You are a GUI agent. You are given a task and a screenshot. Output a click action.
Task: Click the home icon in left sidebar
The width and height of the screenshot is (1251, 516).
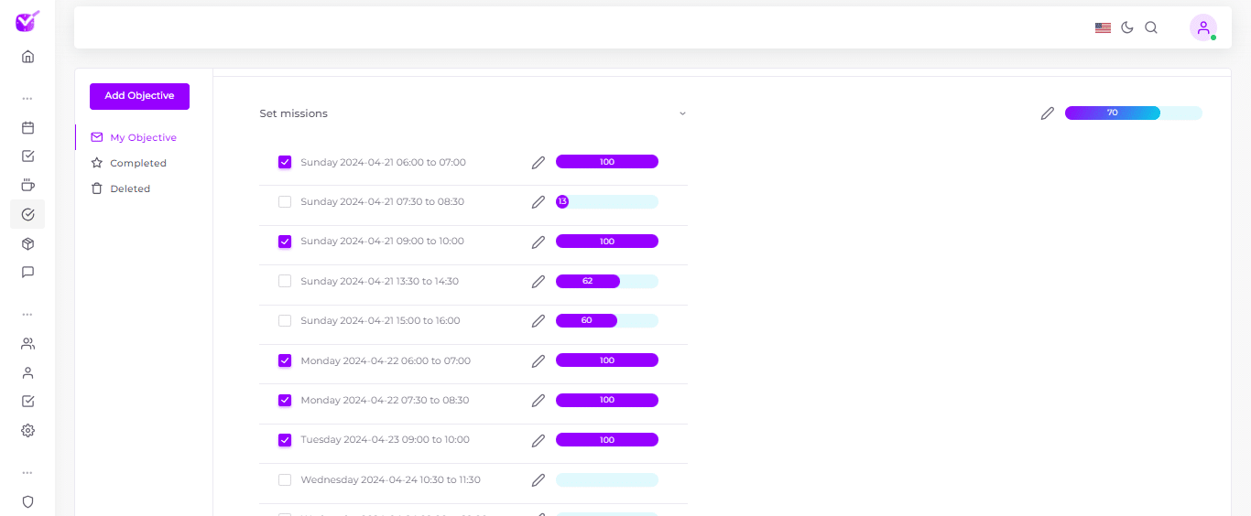[x=27, y=57]
